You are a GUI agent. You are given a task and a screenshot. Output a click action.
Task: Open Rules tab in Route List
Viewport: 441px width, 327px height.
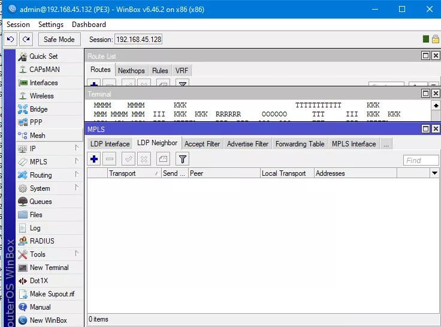160,71
